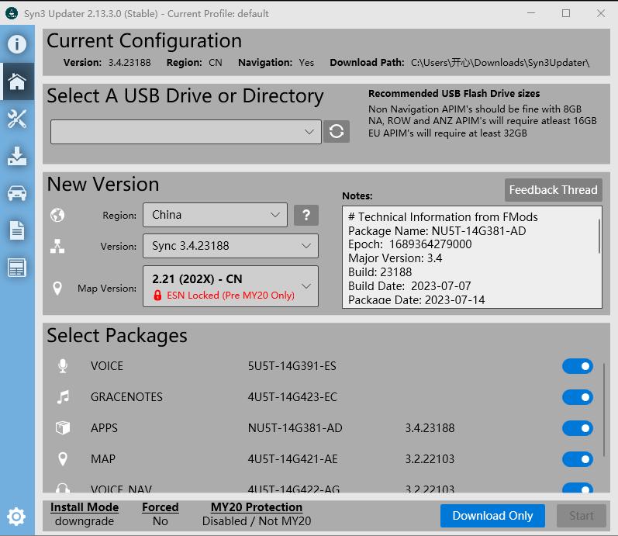Open the Downloads sidebar icon

click(17, 156)
